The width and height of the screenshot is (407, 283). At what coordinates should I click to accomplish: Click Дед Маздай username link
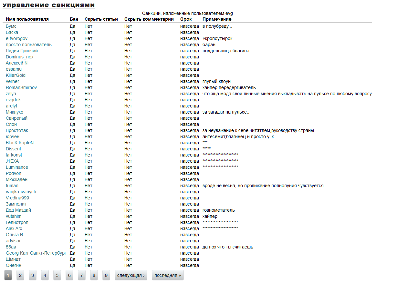tap(18, 210)
